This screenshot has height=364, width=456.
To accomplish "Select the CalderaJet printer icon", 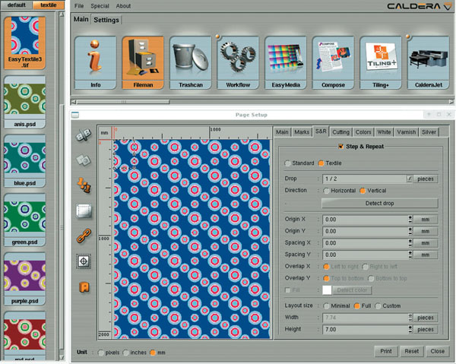I will click(429, 63).
